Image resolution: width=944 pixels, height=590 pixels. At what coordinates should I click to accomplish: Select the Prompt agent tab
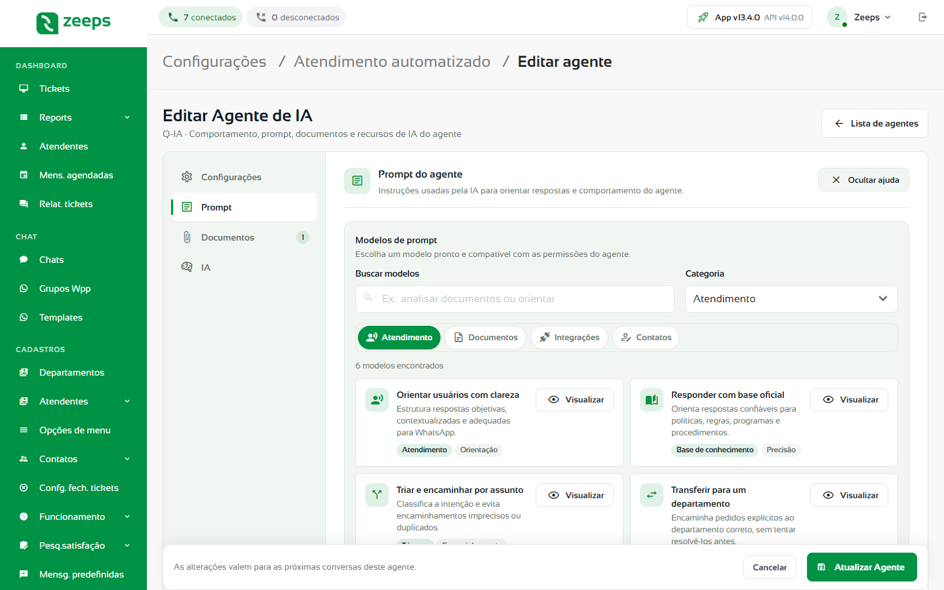(x=244, y=207)
